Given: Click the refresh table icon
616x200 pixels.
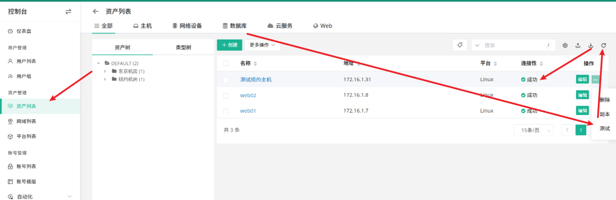Looking at the screenshot, I should 604,45.
